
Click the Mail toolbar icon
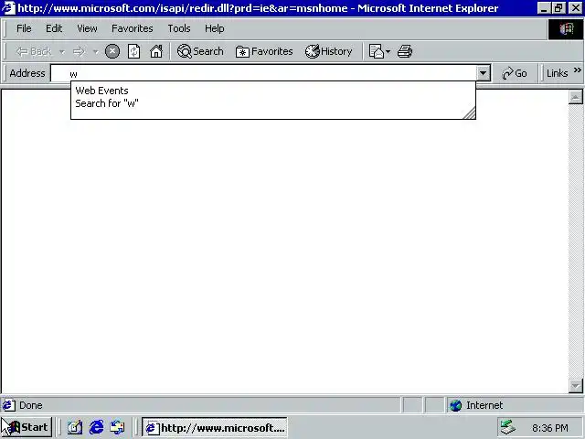click(x=376, y=51)
